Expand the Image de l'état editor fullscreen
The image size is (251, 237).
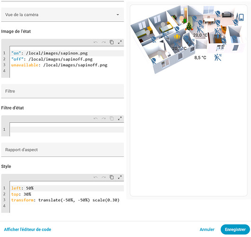click(x=119, y=42)
